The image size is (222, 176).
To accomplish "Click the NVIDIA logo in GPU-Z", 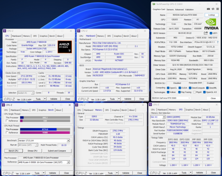I will coord(211,24).
